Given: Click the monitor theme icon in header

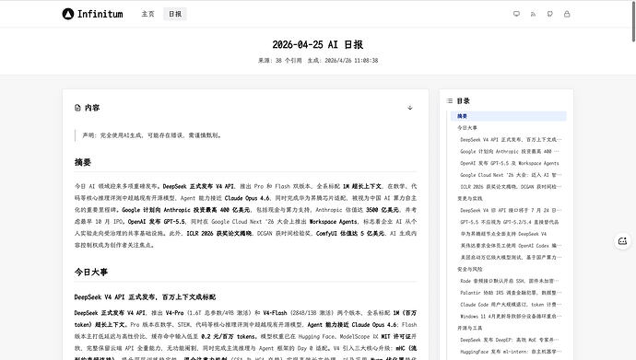Looking at the screenshot, I should (x=516, y=14).
